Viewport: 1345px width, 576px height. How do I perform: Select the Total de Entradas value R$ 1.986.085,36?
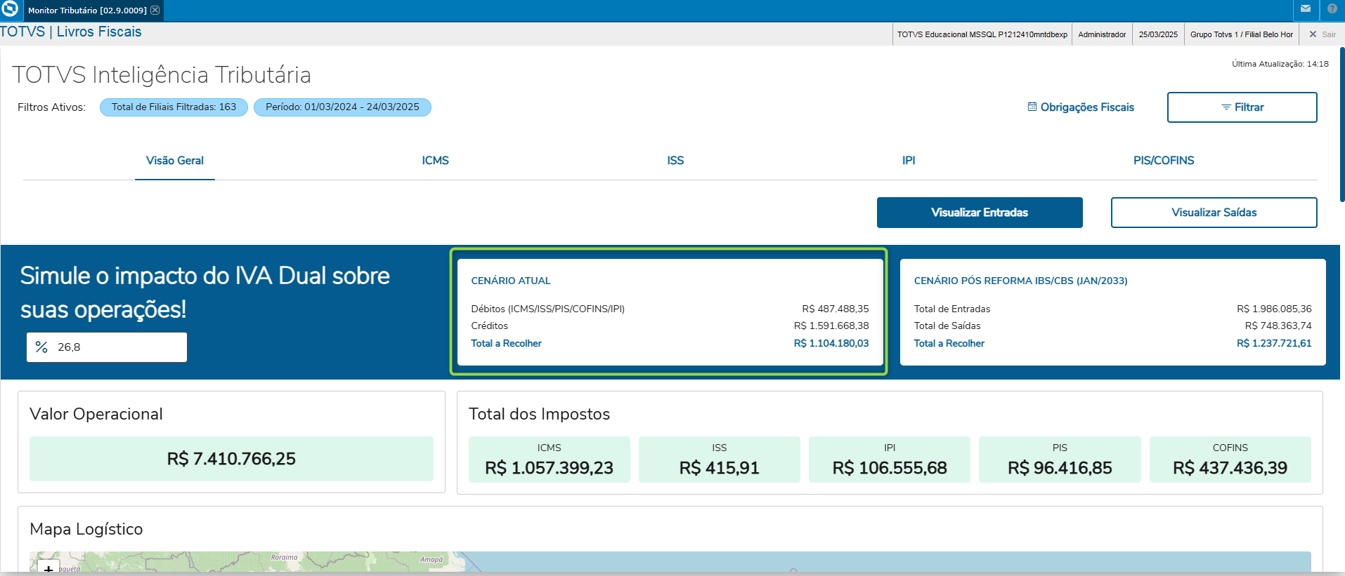pos(1274,309)
